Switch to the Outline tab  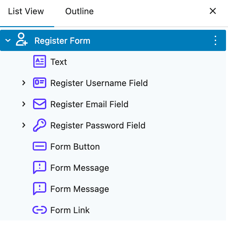click(79, 12)
